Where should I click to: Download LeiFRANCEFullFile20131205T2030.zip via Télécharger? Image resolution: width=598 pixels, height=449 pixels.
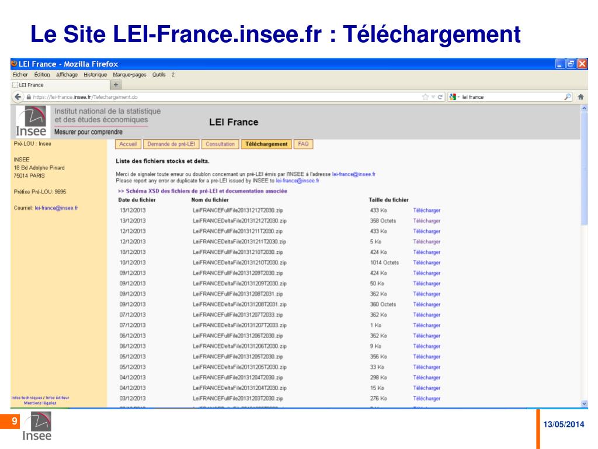[426, 357]
